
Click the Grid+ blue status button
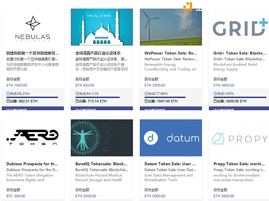[239, 108]
